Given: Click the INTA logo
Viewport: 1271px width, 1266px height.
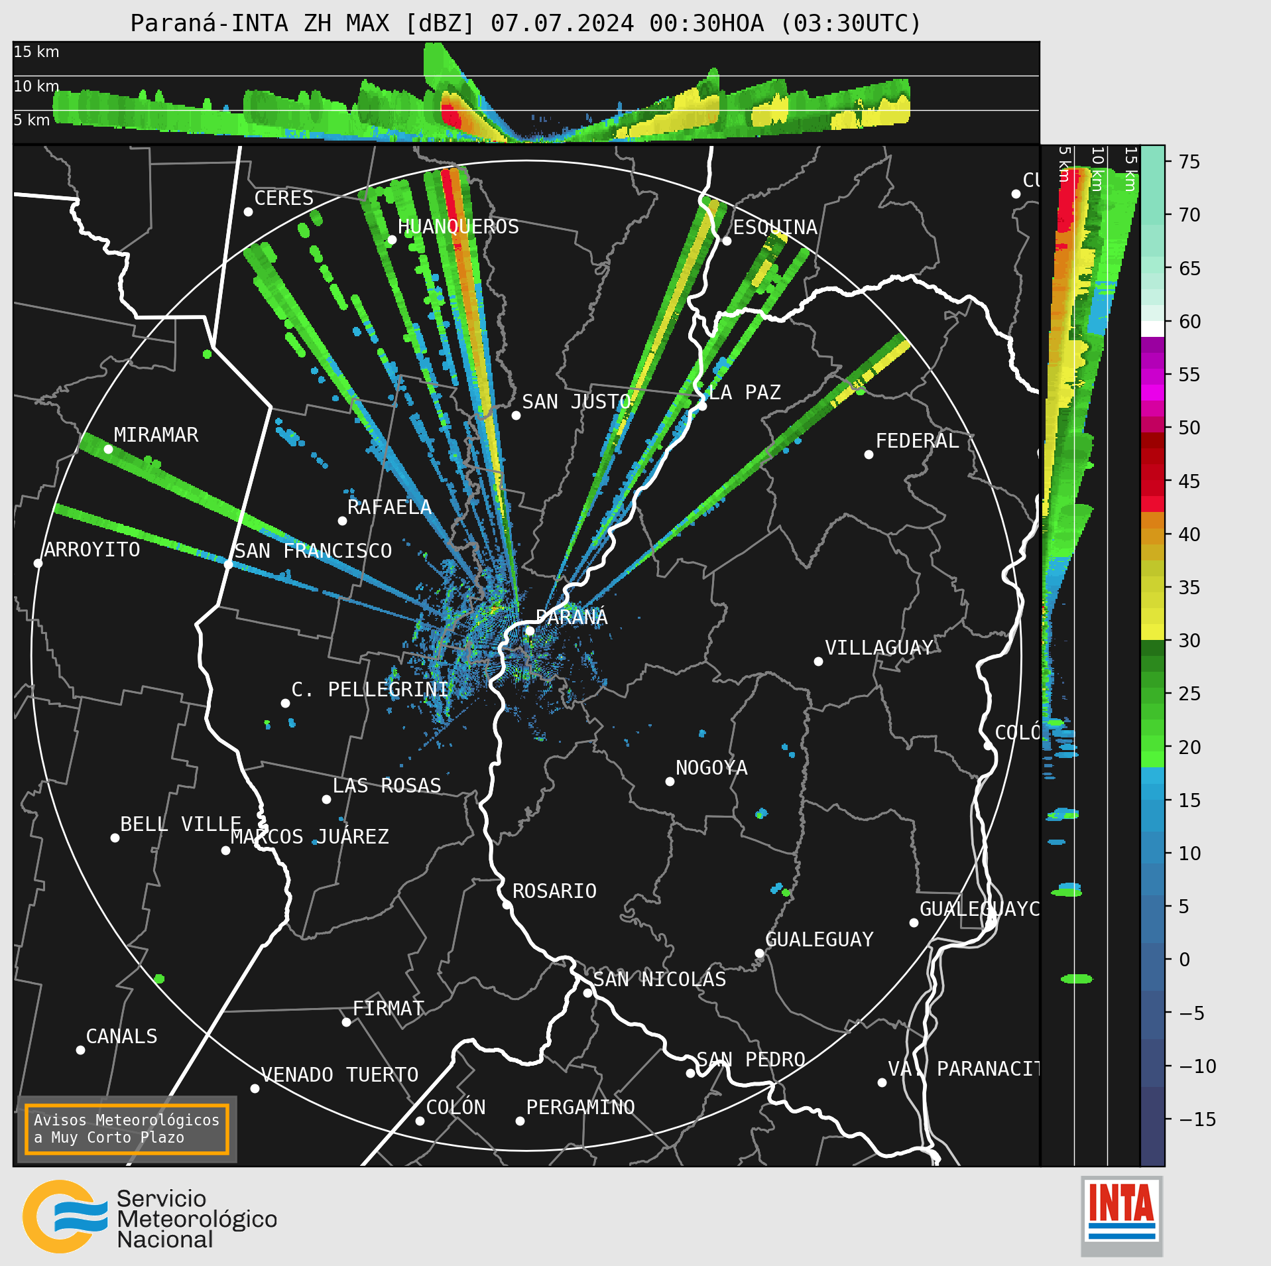Looking at the screenshot, I should click(x=1121, y=1215).
